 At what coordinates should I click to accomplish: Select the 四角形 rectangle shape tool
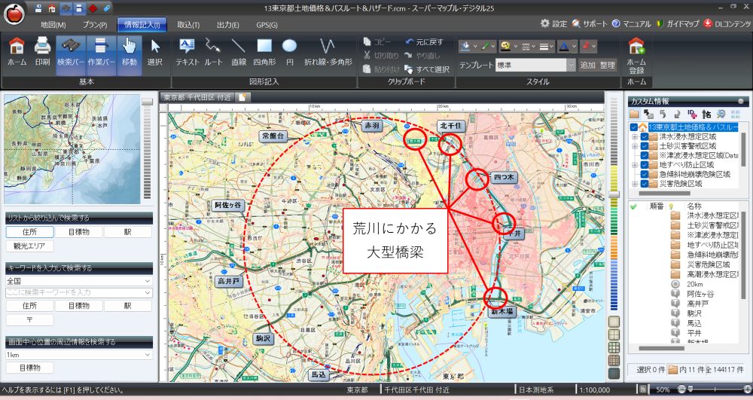click(x=264, y=51)
